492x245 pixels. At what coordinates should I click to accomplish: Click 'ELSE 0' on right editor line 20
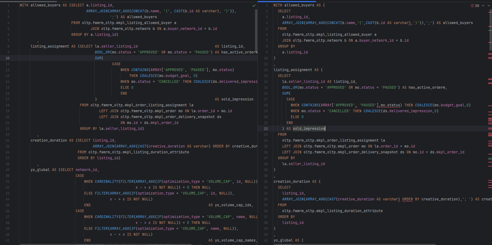297,117
